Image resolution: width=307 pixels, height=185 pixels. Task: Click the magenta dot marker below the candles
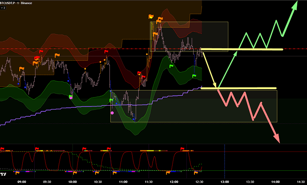[x=112, y=113]
